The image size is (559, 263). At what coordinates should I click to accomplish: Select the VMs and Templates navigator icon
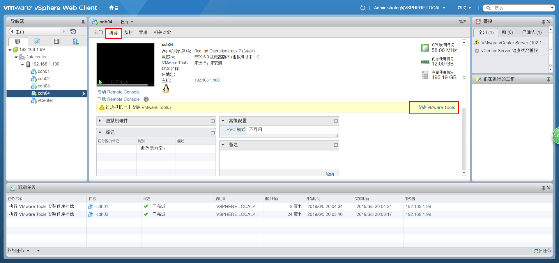tap(37, 41)
